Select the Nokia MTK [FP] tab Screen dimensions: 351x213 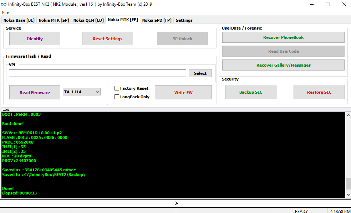[x=123, y=20]
